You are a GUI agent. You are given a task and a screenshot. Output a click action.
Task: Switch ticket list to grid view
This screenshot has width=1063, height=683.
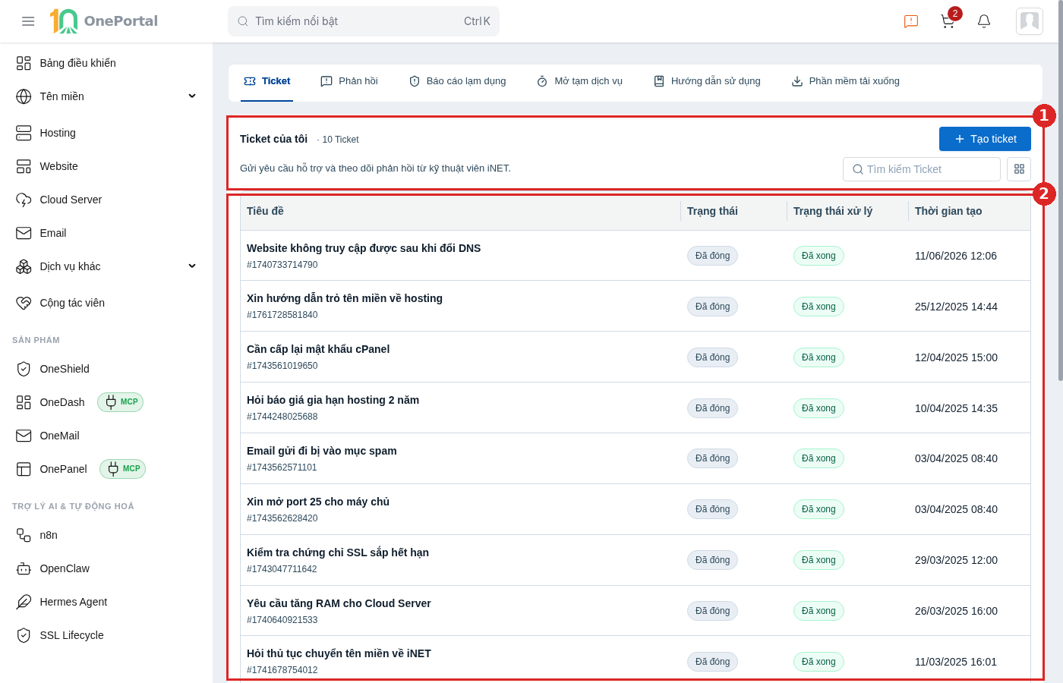click(1019, 169)
